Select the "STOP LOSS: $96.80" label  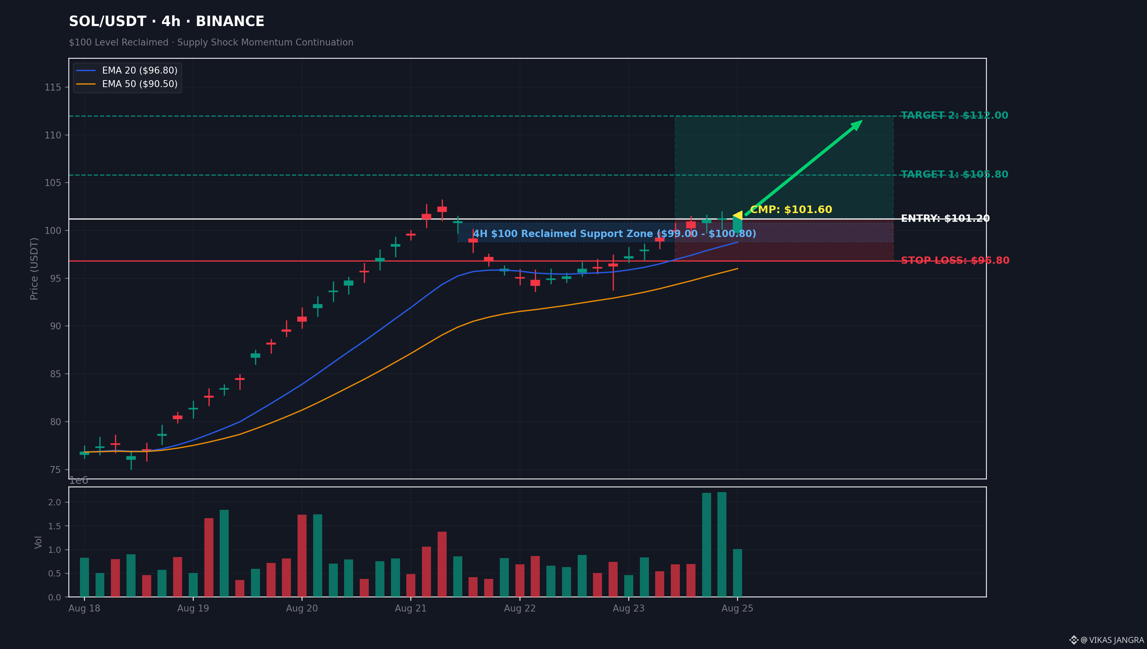955,260
